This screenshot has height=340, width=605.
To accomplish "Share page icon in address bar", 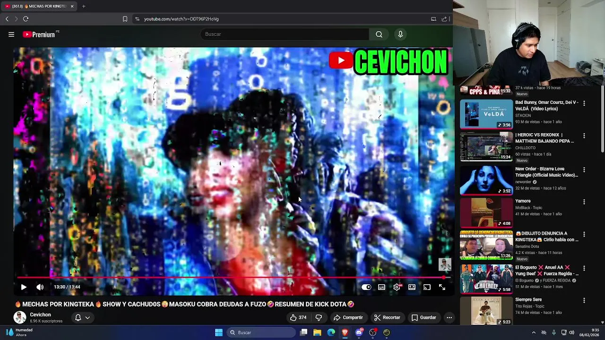I will pos(444,19).
